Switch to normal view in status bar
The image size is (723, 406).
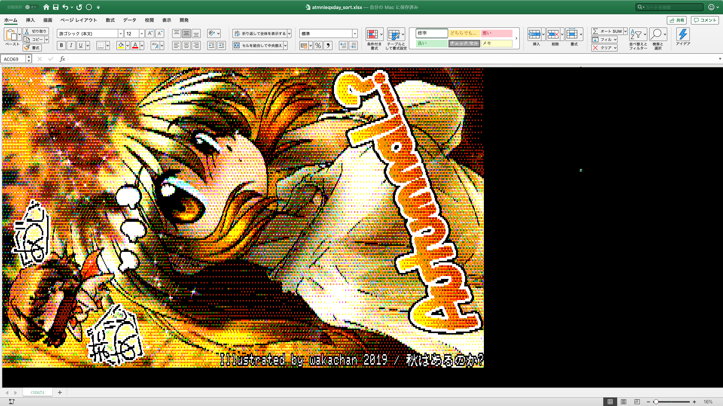(610, 401)
